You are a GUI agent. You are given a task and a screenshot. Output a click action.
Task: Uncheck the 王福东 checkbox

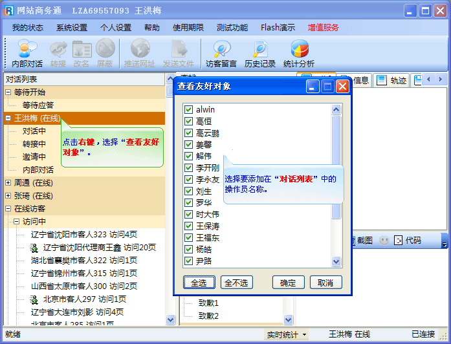tap(189, 238)
